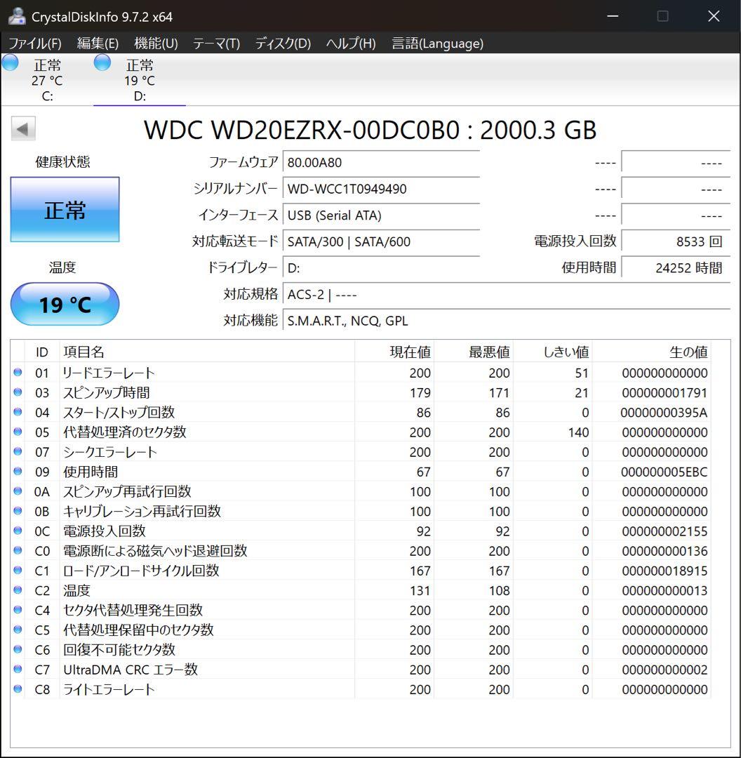Click raw value 00000000395A
This screenshot has height=758, width=741.
coord(664,413)
